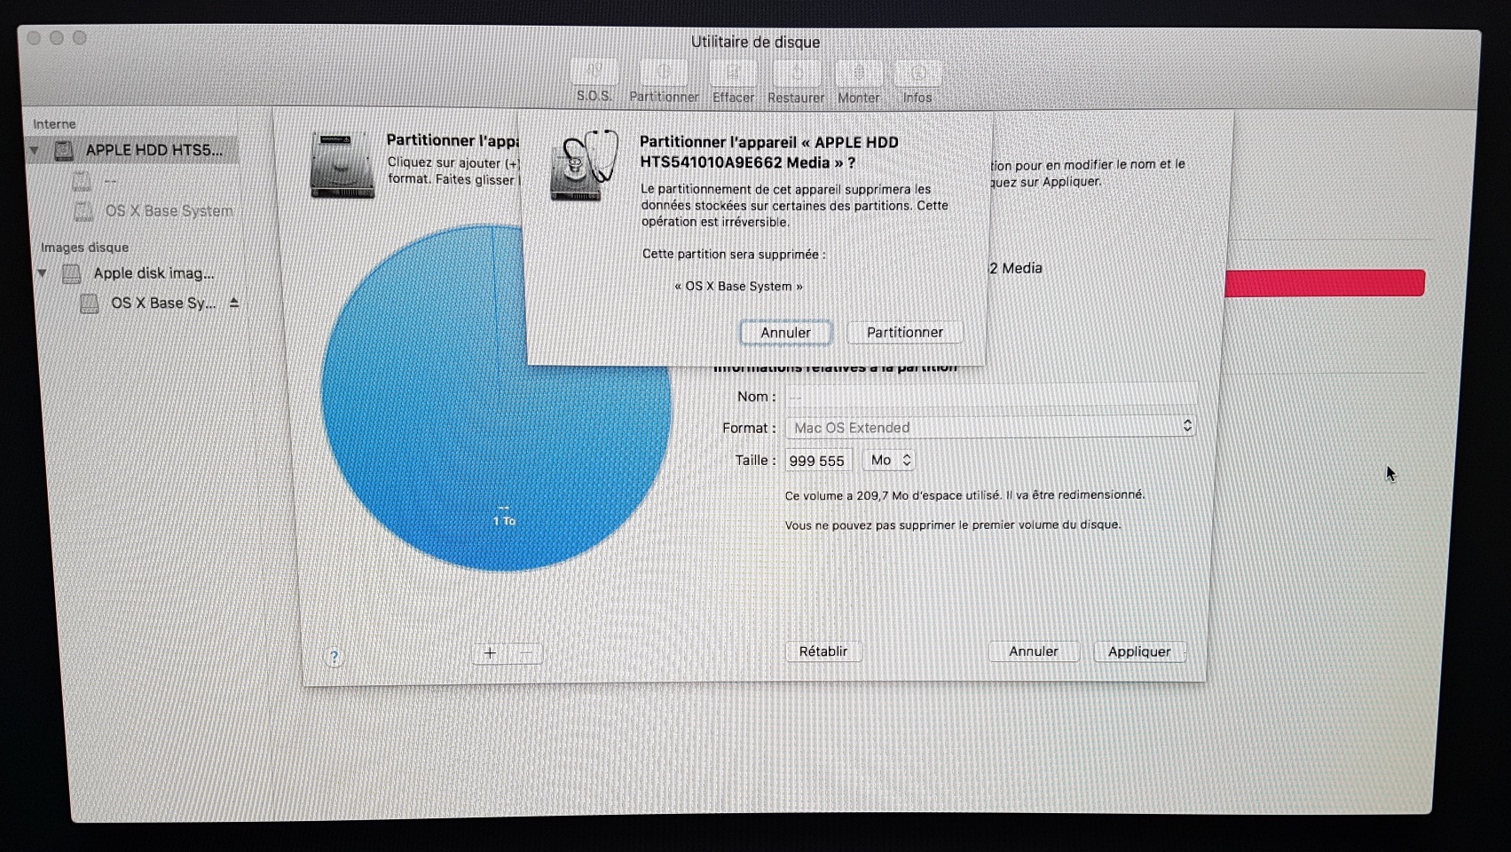This screenshot has height=852, width=1511.
Task: Click the « OS X Base System » text in dialog
Action: tap(738, 286)
